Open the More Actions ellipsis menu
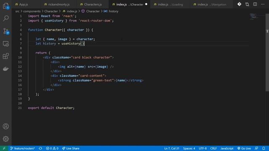This screenshot has width=269, height=151. tap(263, 4)
